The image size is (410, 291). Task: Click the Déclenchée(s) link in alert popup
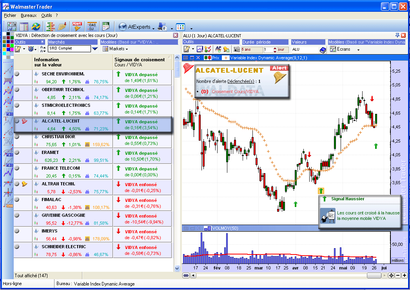pyautogui.click(x=241, y=81)
